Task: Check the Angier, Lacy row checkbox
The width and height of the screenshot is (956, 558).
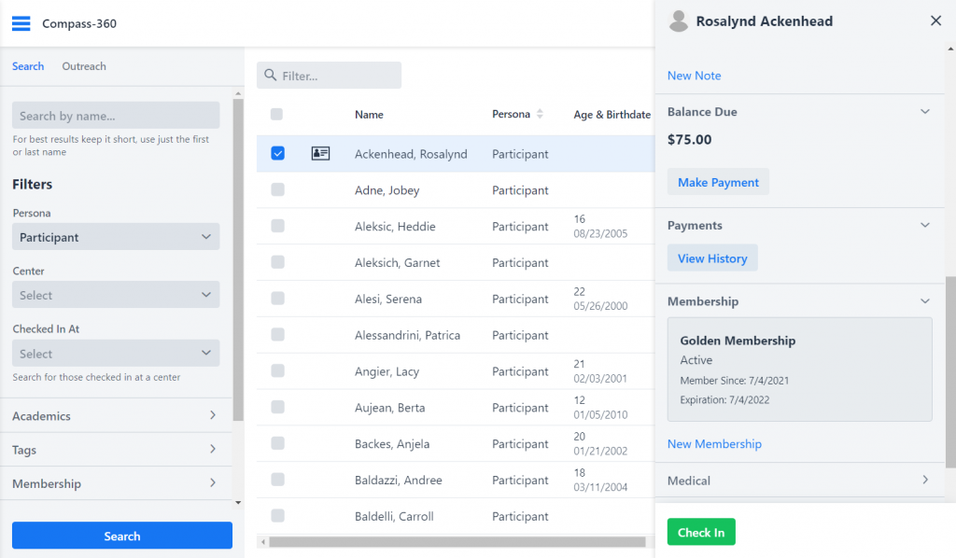Action: pyautogui.click(x=277, y=371)
